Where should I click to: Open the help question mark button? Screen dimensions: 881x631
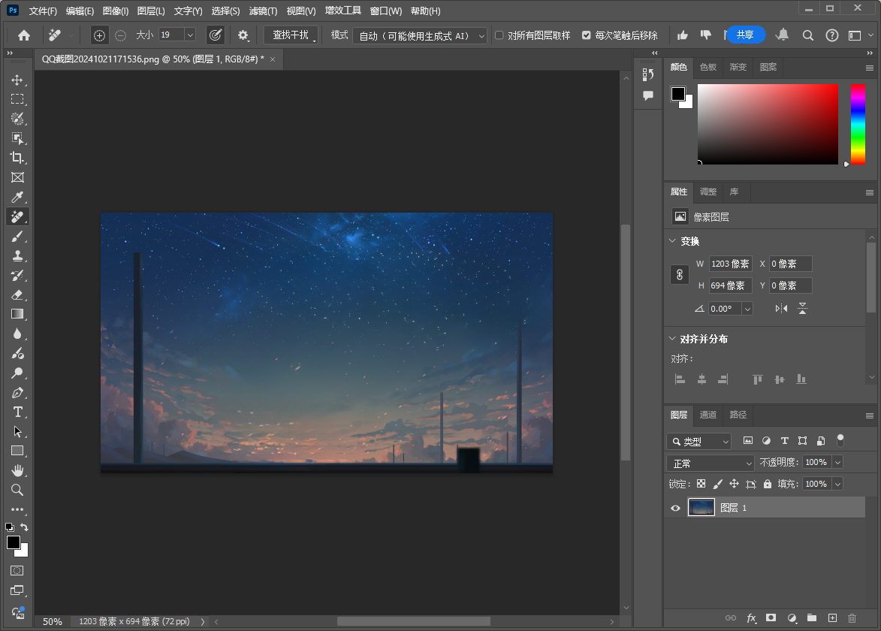click(831, 35)
